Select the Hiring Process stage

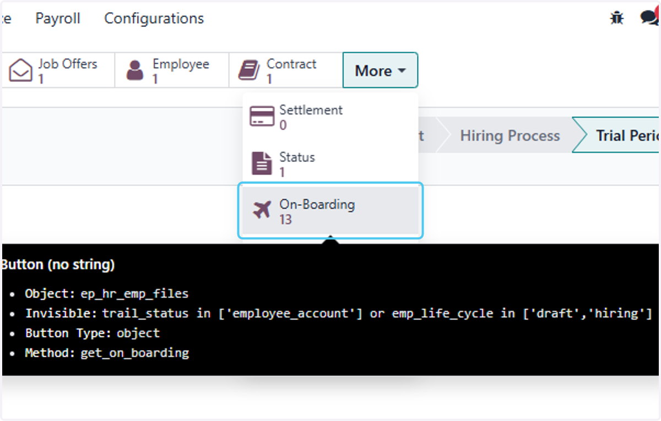[x=510, y=135]
